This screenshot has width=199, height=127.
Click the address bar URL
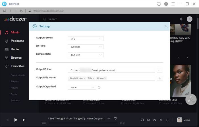[x=48, y=11]
